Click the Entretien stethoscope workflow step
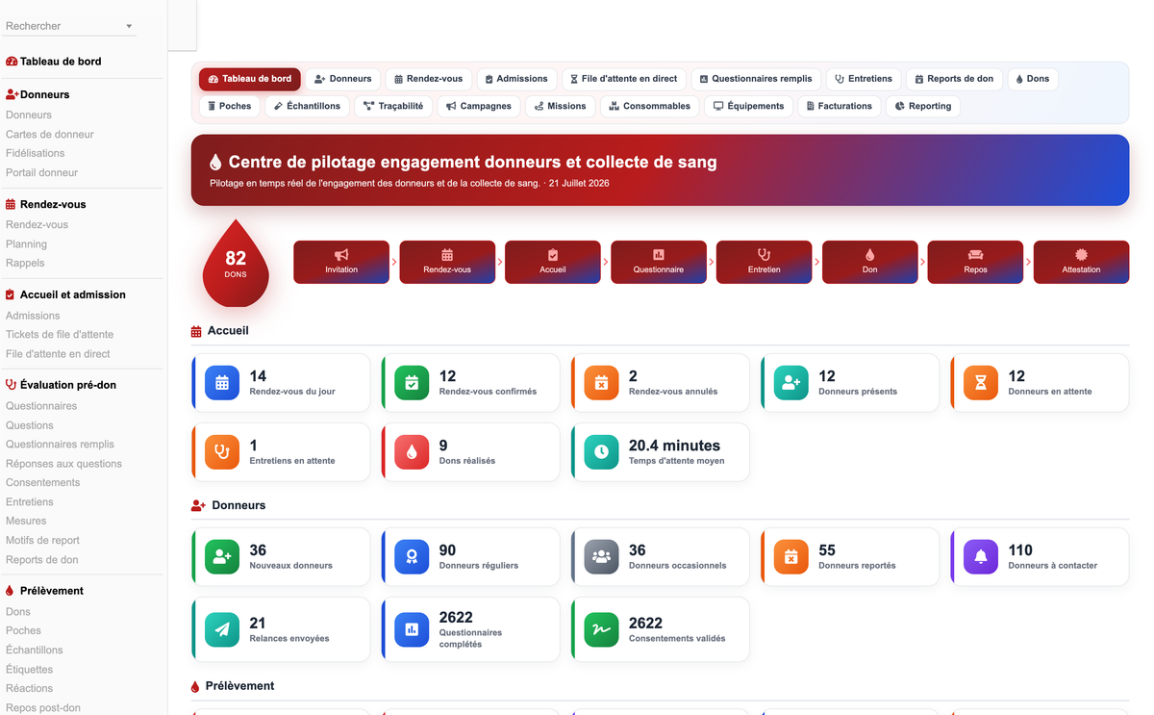Viewport: 1154px width, 715px height. click(765, 262)
